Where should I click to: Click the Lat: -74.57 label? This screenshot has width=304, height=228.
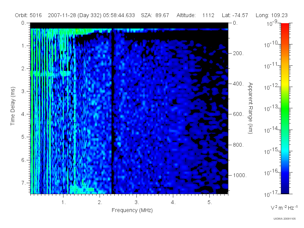pos(235,15)
